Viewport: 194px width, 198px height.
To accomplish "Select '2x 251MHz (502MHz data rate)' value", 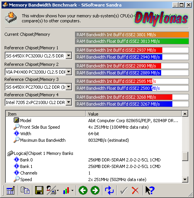I will (117, 180).
